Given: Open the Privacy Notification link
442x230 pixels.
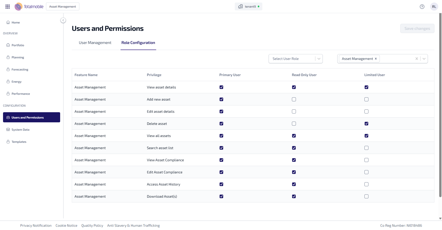Looking at the screenshot, I should pyautogui.click(x=36, y=225).
